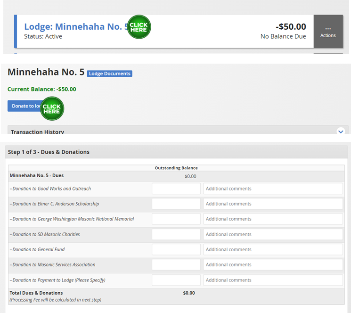Select amount field for George Washington Masonic Memorial
This screenshot has height=313, width=351.
point(176,219)
